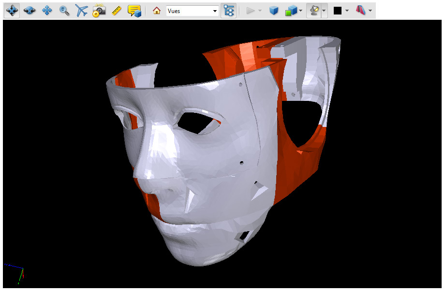Toggle the cross section tool
The width and height of the screenshot is (445, 292).
(x=361, y=11)
